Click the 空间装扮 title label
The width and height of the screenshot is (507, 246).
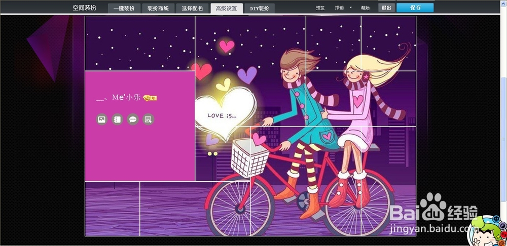[84, 8]
